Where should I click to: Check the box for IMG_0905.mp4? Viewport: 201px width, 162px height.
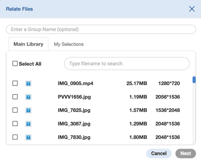click(15, 83)
